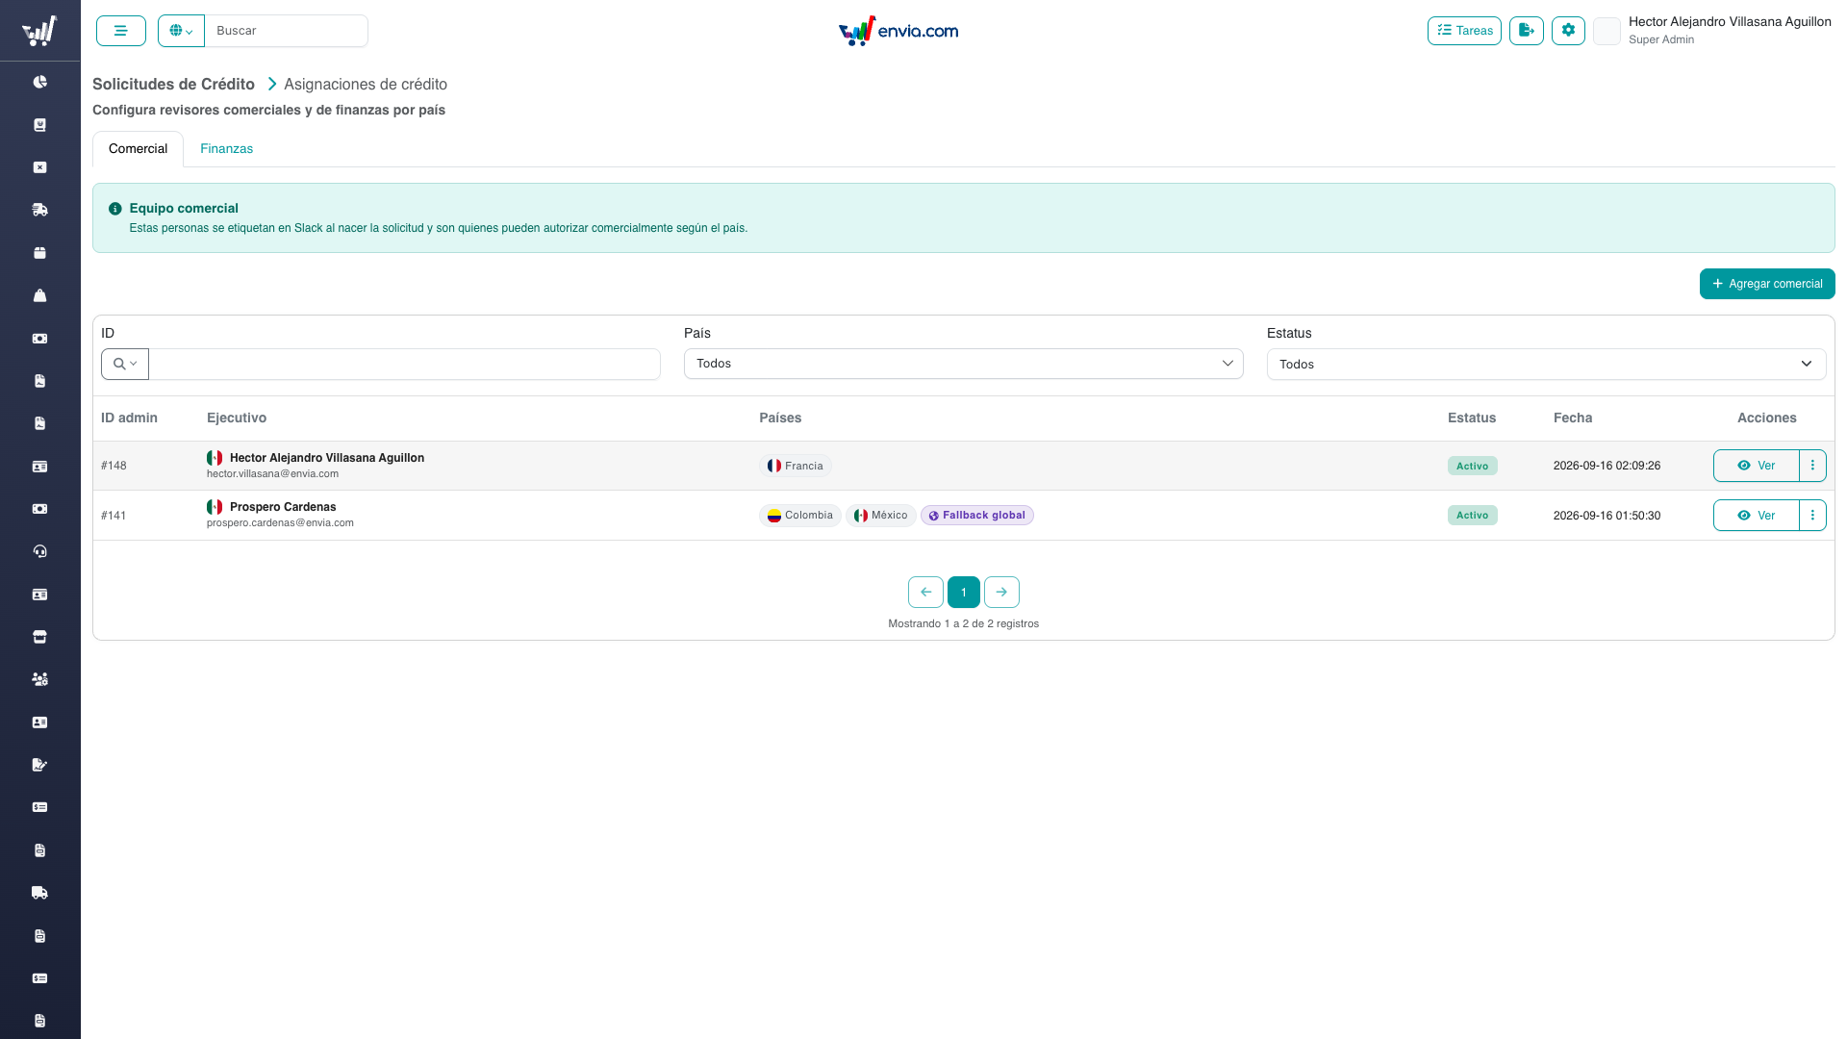Toggle the hamburger menu button
The image size is (1847, 1039).
pyautogui.click(x=121, y=31)
